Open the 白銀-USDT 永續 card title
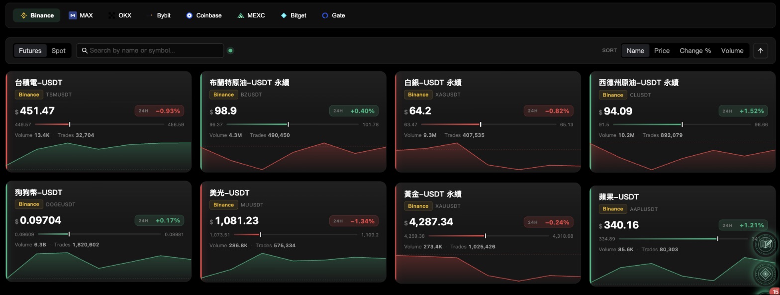 click(433, 83)
